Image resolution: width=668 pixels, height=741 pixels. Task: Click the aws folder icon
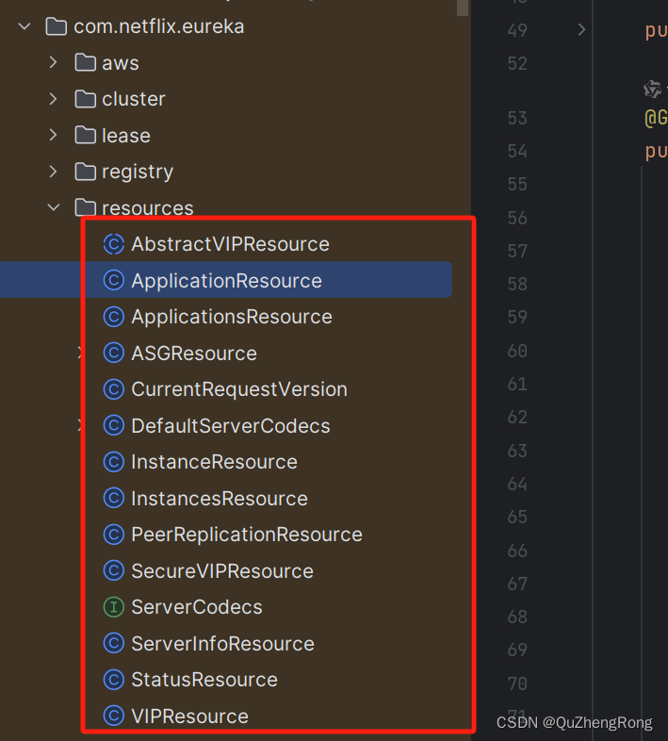pos(86,62)
